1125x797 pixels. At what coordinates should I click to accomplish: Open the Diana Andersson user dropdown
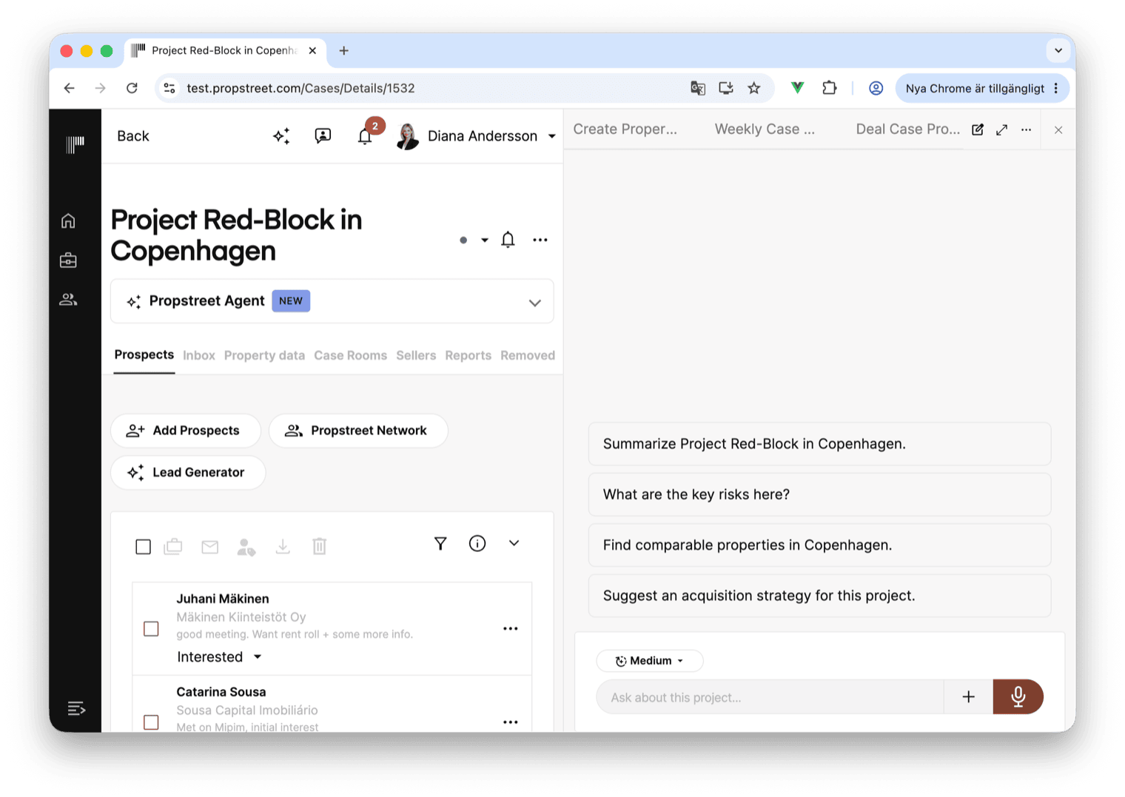[x=551, y=136]
